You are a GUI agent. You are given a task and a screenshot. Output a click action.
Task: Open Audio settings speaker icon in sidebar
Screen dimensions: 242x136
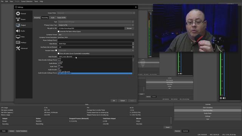18,31
